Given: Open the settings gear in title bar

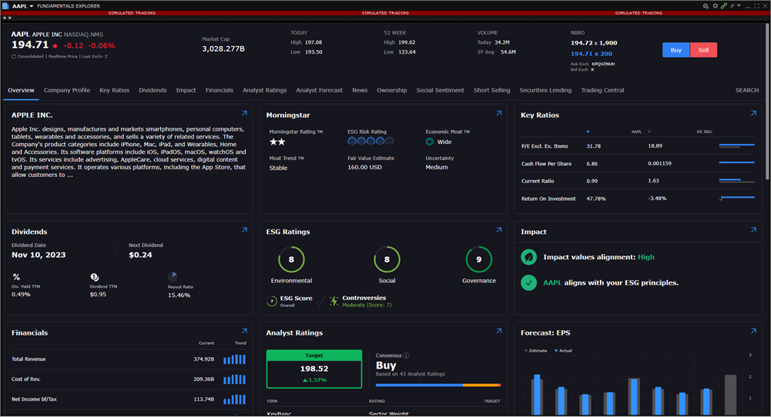Looking at the screenshot, I should click(716, 6).
